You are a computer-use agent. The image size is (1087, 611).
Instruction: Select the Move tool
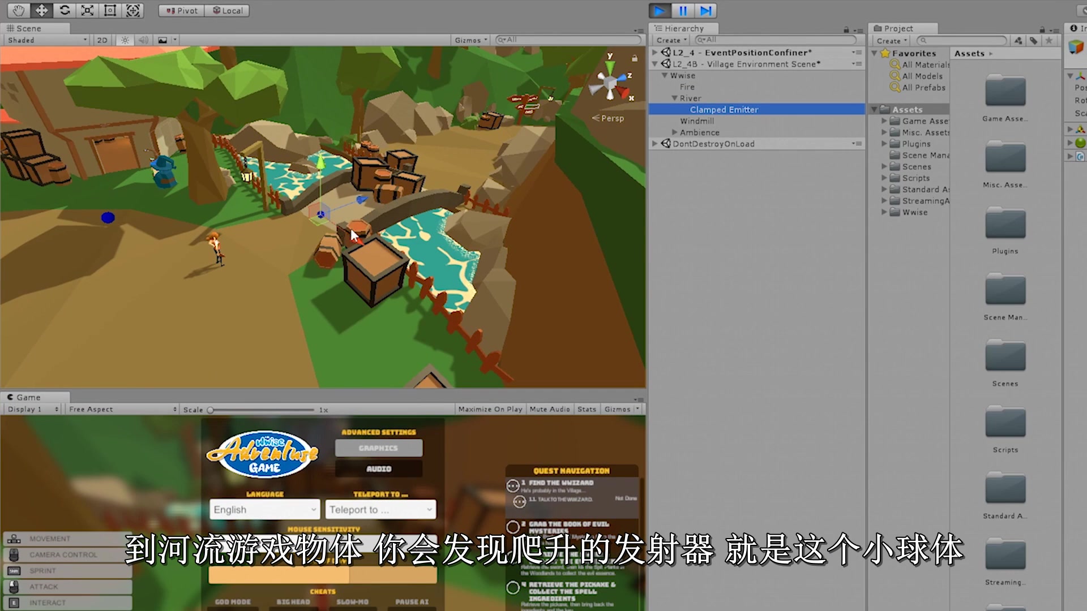41,10
